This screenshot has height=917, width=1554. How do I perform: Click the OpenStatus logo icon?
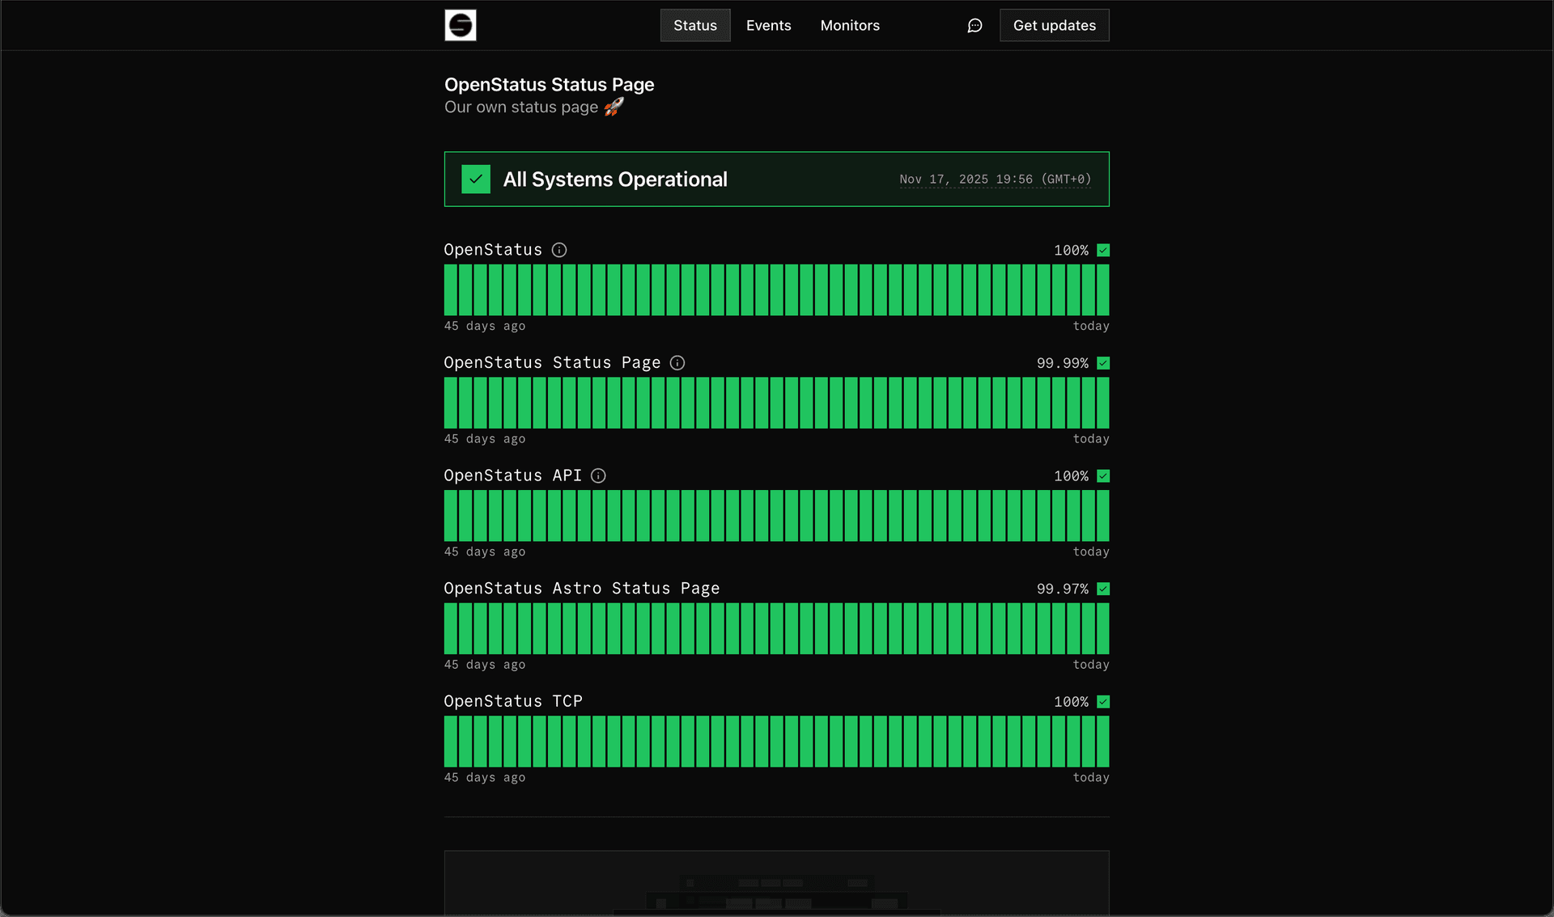pos(460,25)
